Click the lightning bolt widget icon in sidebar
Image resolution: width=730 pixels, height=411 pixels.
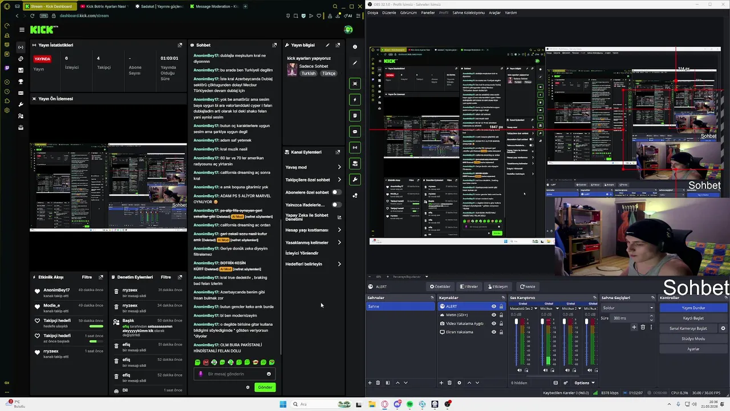[x=355, y=100]
